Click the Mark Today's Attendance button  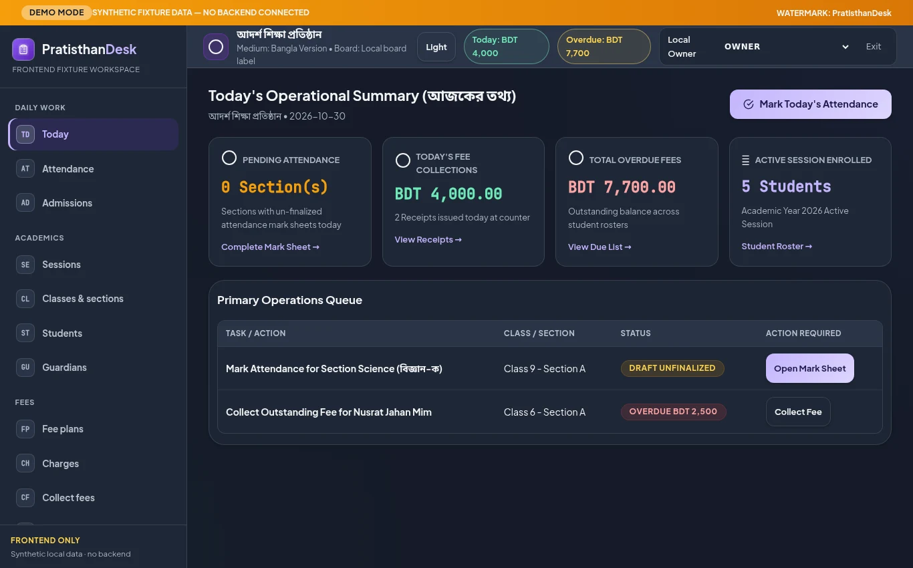pyautogui.click(x=810, y=104)
